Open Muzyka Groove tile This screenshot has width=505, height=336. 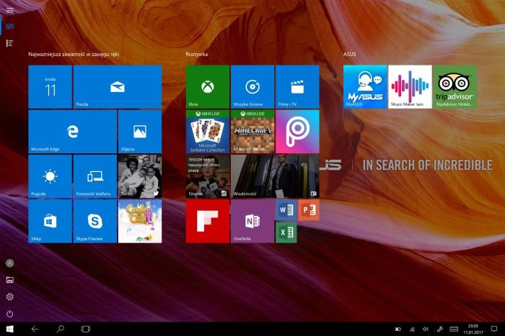click(252, 87)
